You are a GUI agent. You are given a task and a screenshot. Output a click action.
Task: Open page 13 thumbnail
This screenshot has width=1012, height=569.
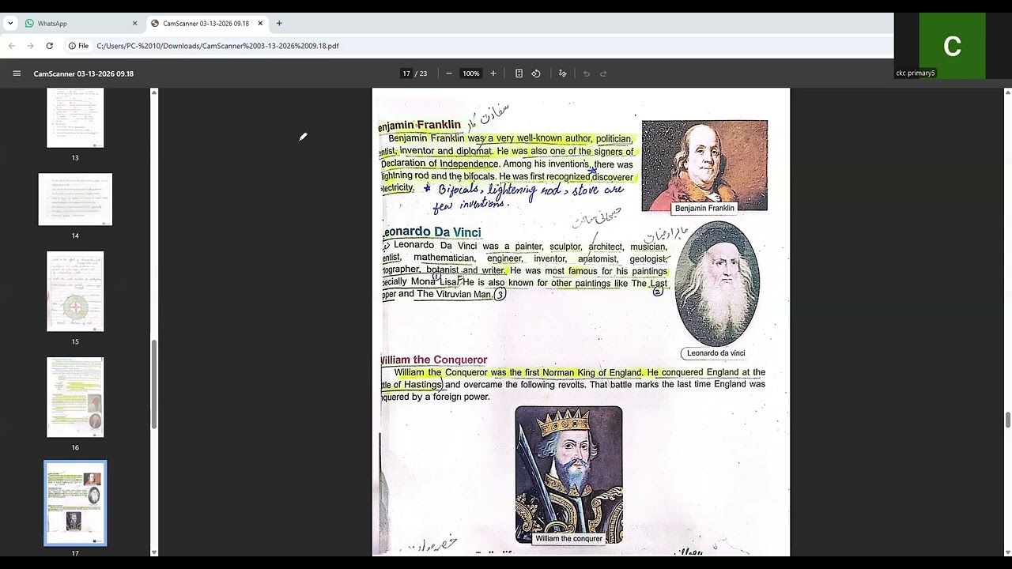point(75,118)
